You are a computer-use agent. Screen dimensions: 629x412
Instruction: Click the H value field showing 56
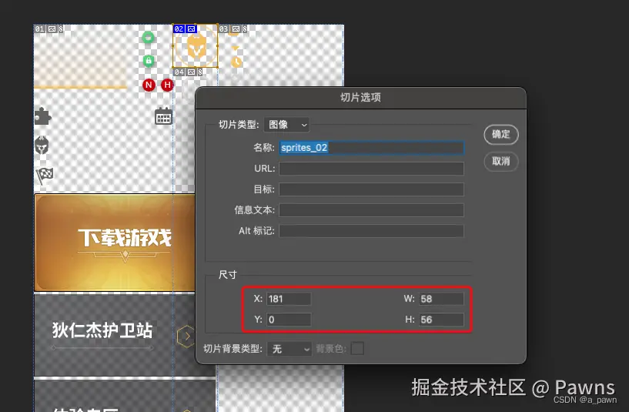[441, 320]
